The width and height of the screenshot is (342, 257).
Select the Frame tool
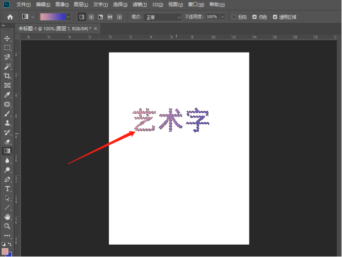[x=7, y=85]
